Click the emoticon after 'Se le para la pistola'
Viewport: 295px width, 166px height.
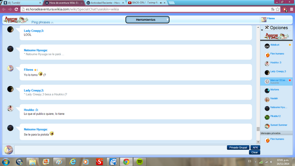point(52,134)
